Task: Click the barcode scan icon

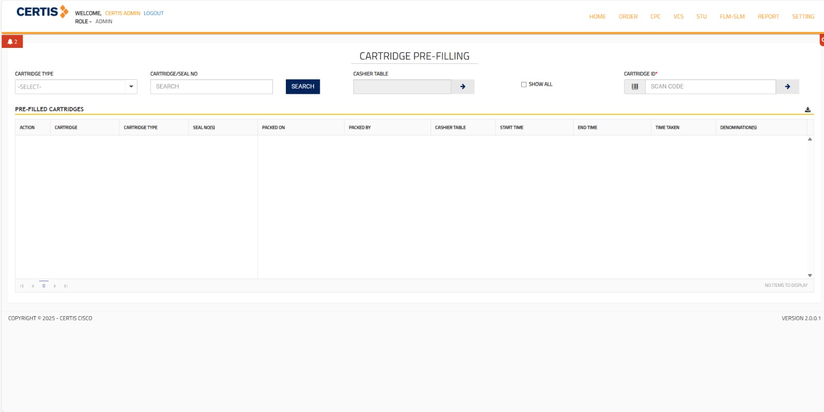Action: pos(634,87)
